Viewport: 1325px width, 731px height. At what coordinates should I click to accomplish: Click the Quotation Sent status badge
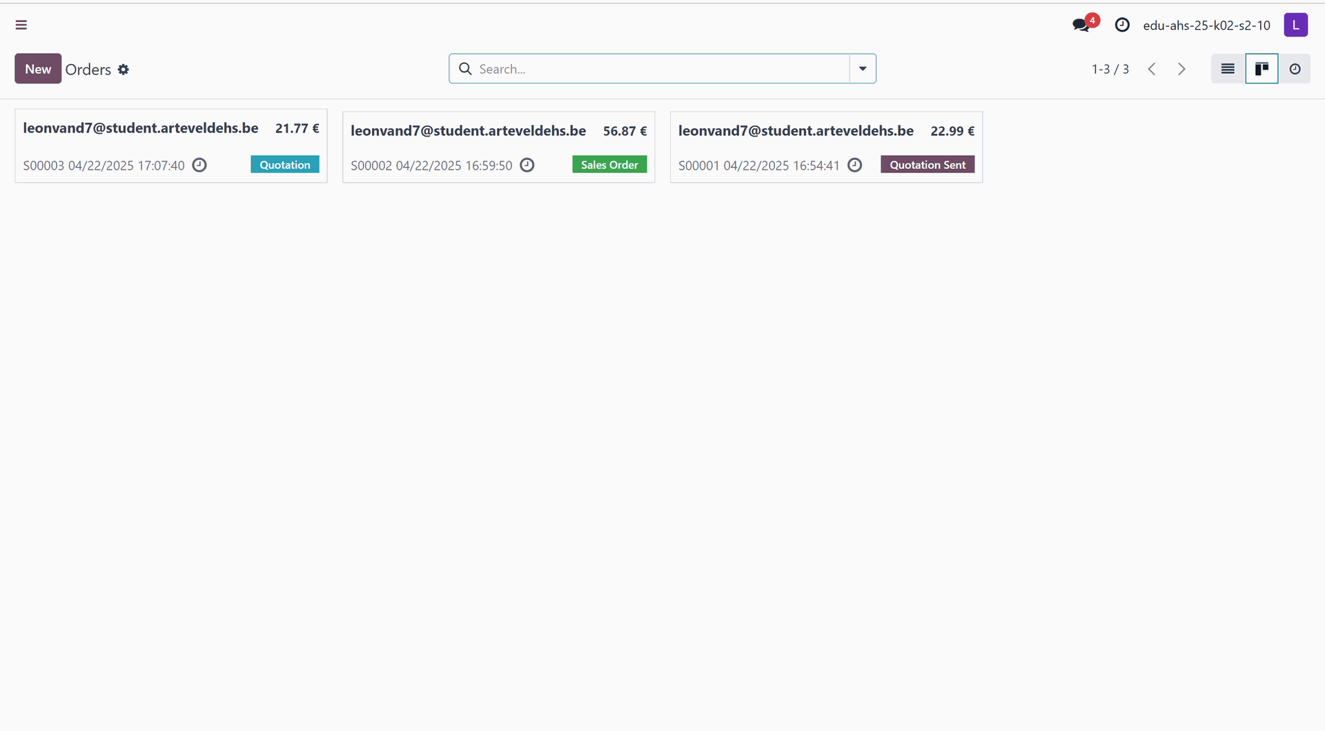pyautogui.click(x=927, y=165)
